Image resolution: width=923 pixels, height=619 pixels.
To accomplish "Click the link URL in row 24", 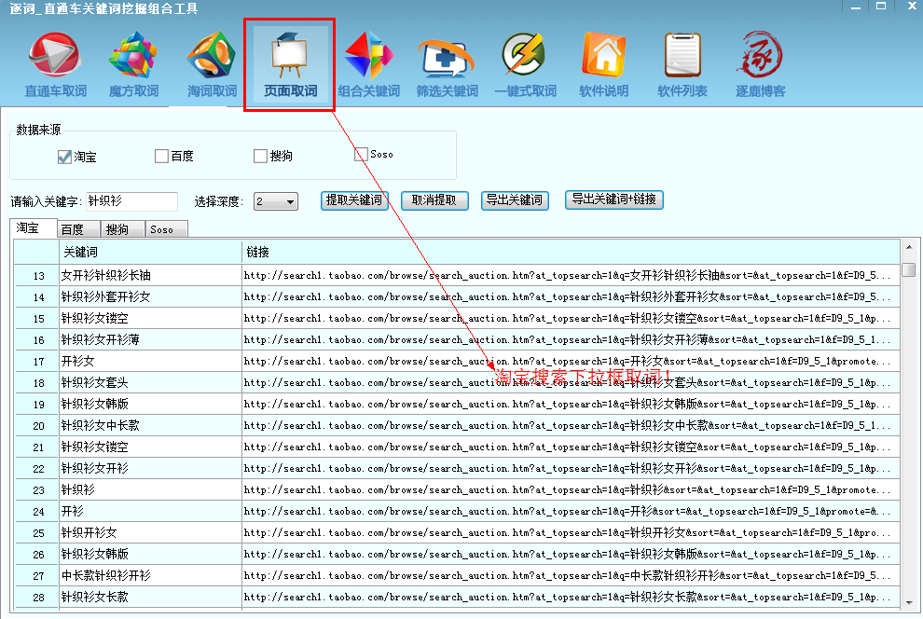I will 571,511.
